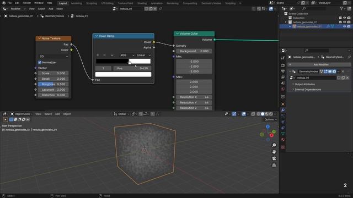Switch perspective/orthographic with the grid icon
This screenshot has width=353, height=198.
pos(274,165)
